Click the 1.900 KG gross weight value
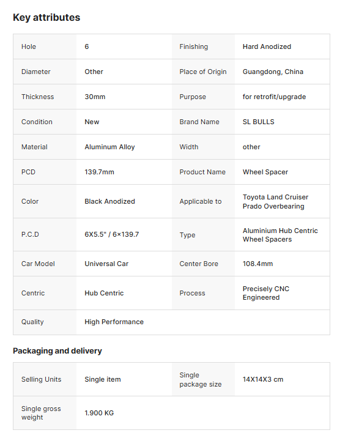 click(99, 413)
